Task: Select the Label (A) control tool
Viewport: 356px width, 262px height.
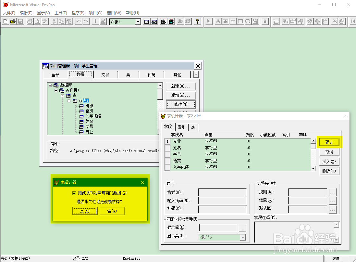Action: coord(218,21)
